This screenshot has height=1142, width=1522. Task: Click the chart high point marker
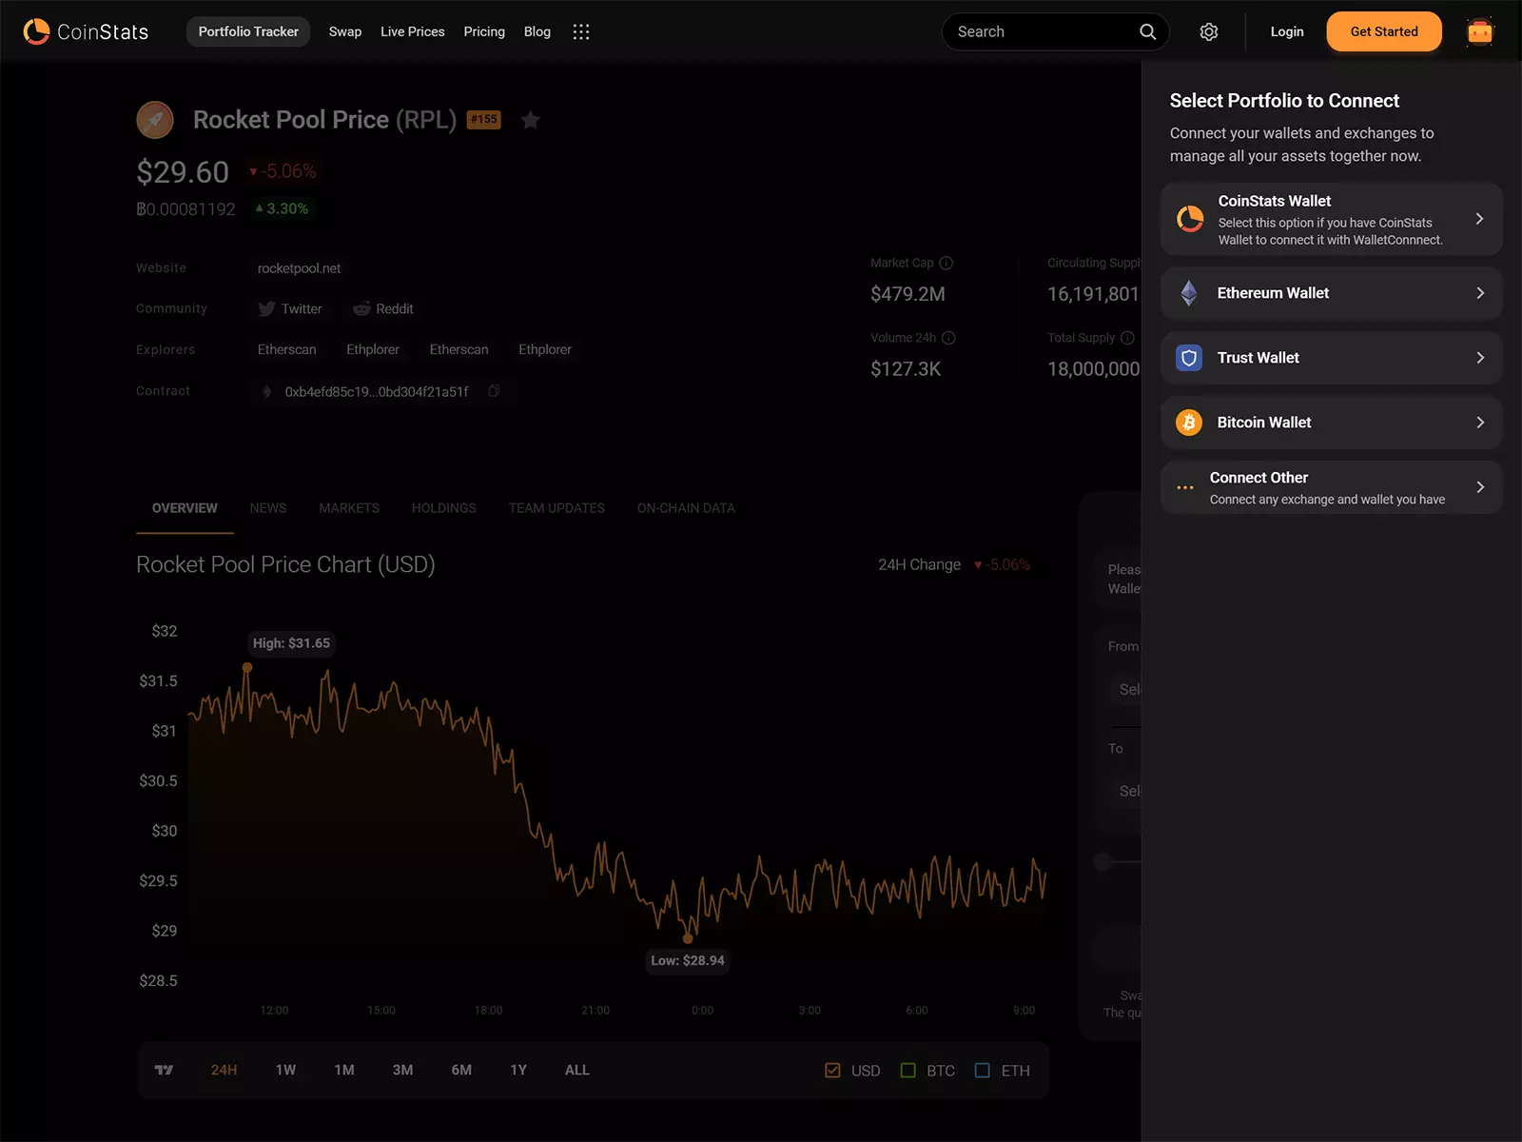[x=247, y=668]
